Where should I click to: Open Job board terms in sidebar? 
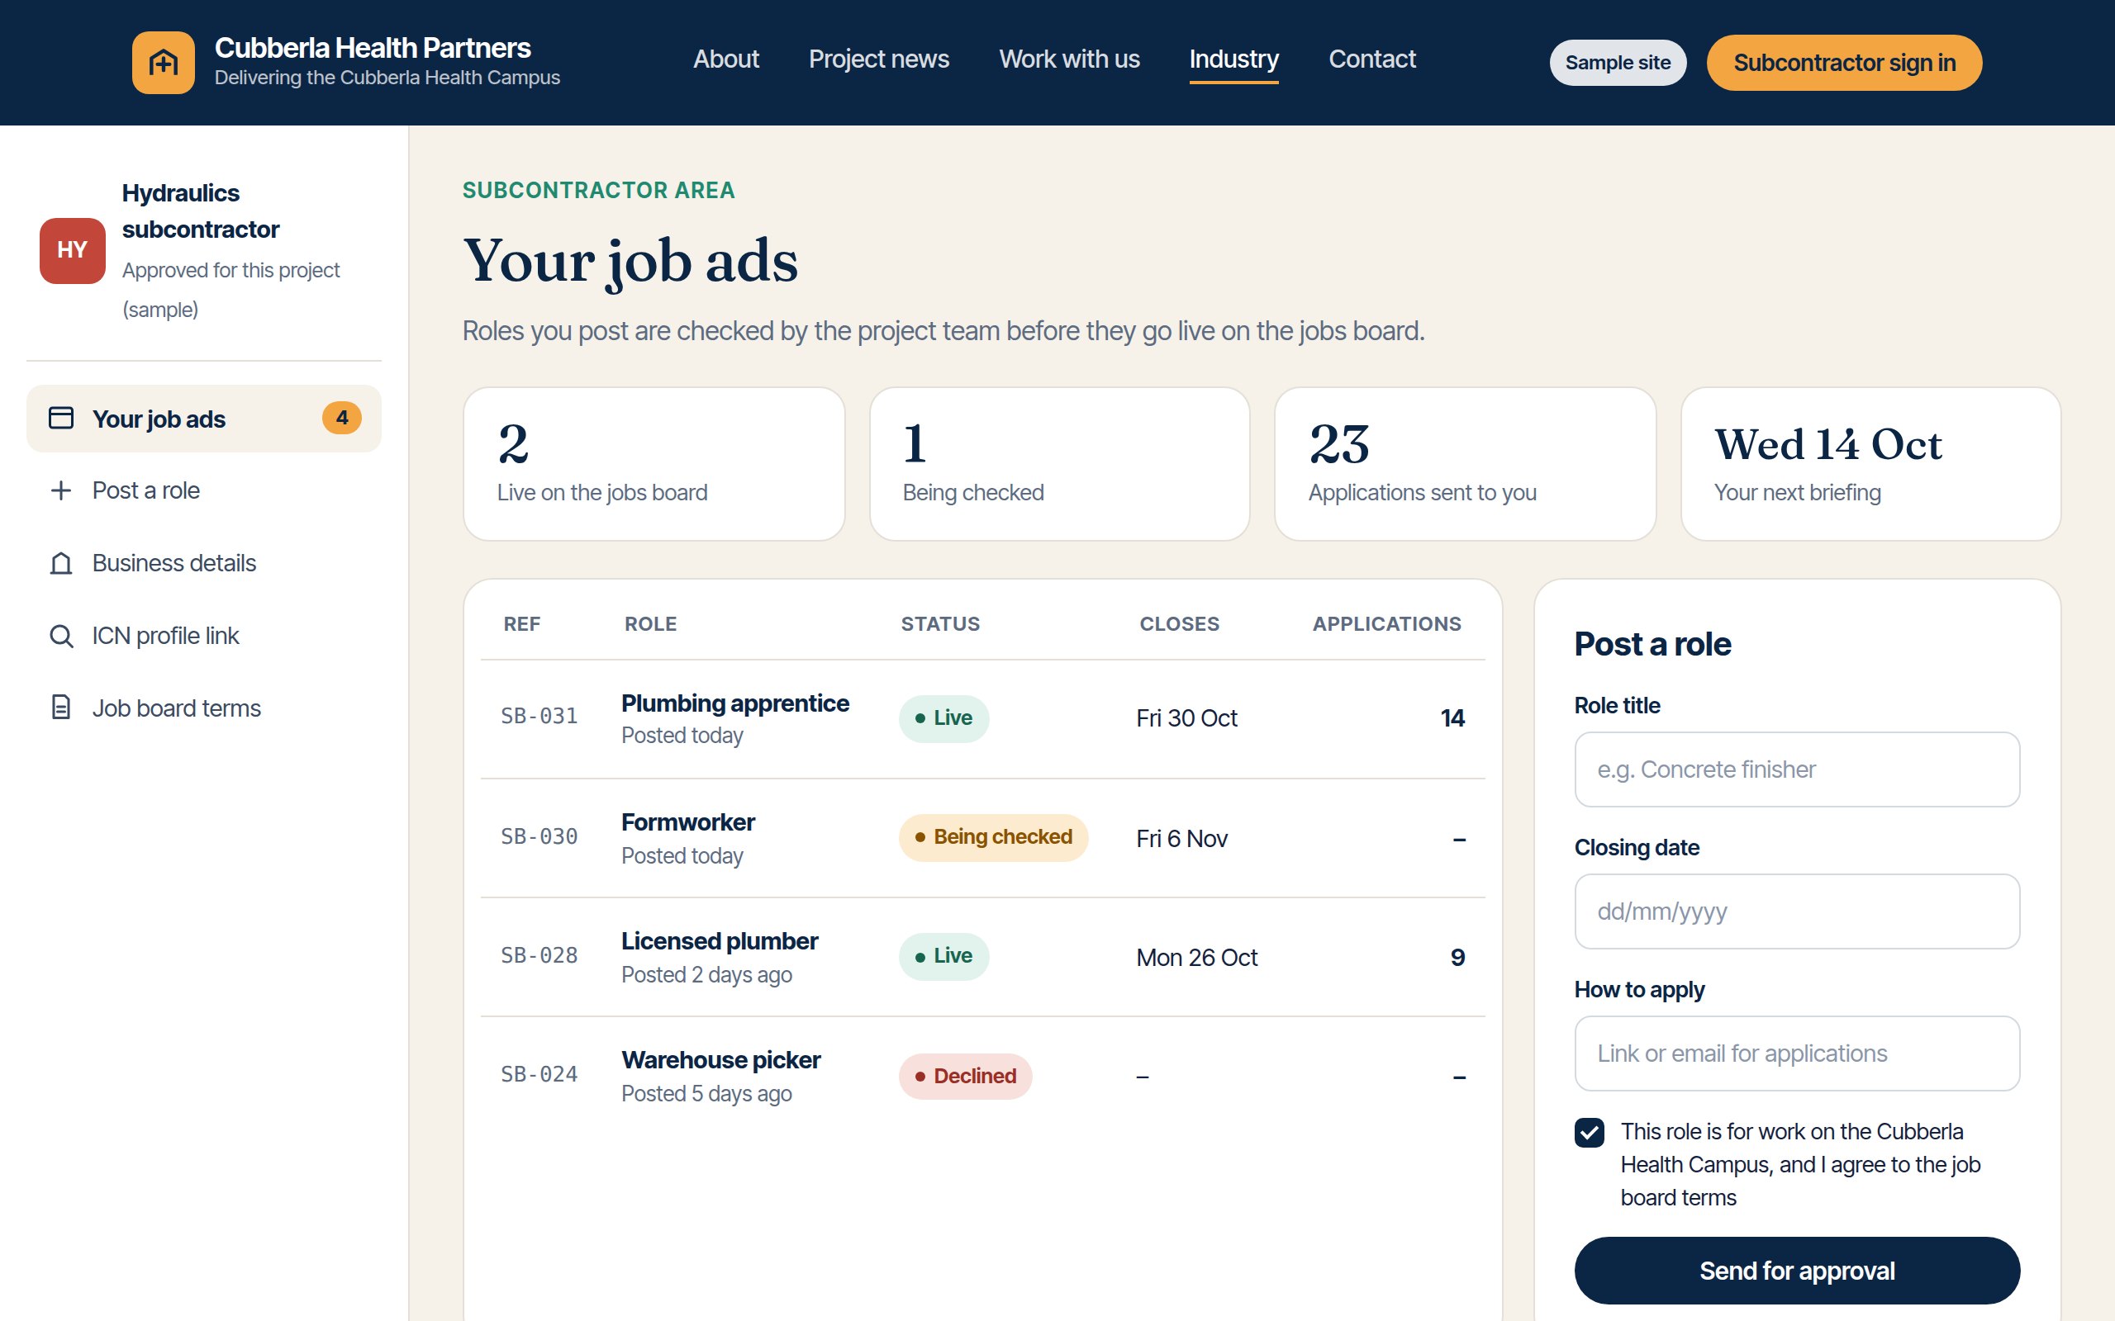point(203,708)
